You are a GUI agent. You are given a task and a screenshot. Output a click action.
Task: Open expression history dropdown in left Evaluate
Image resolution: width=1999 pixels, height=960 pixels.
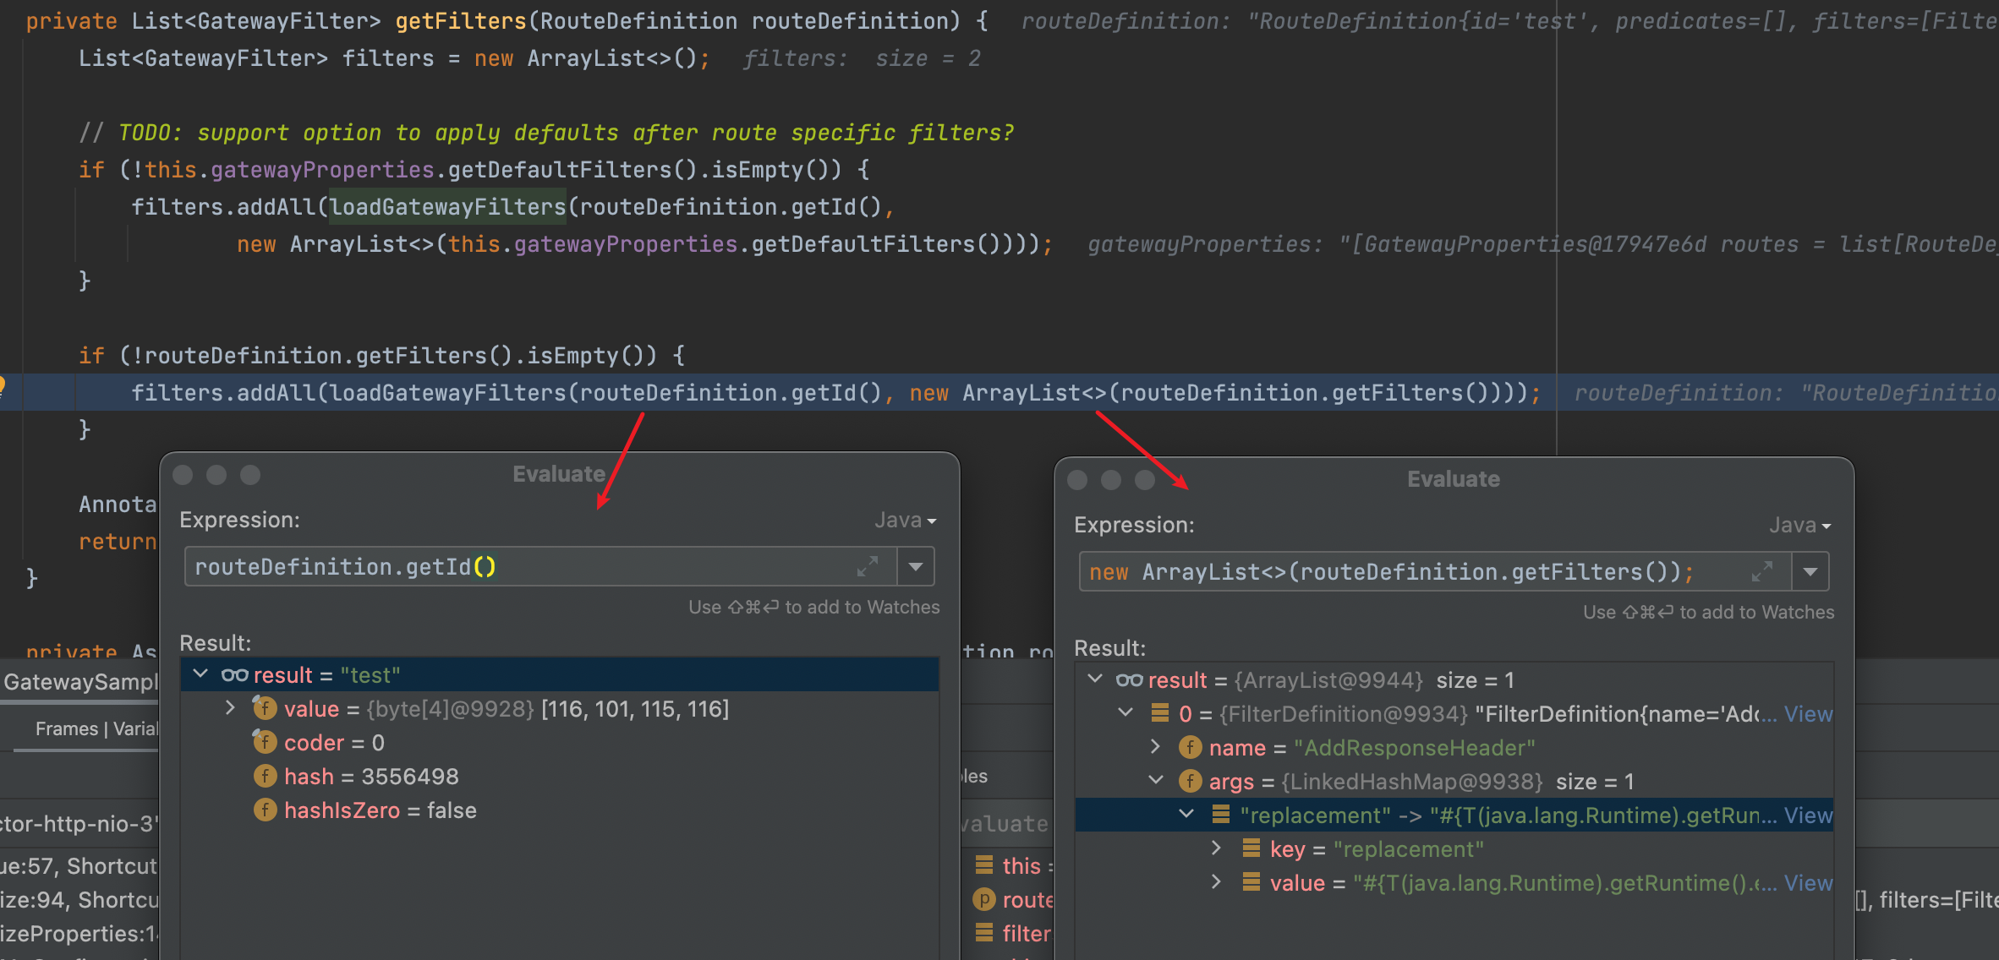pos(916,566)
